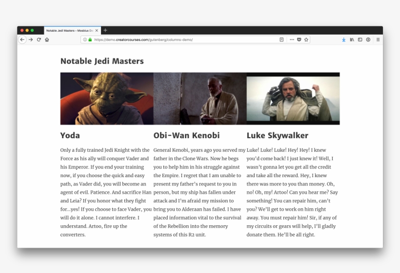The width and height of the screenshot is (400, 273).
Task: Go back to the previous page
Action: (x=22, y=40)
